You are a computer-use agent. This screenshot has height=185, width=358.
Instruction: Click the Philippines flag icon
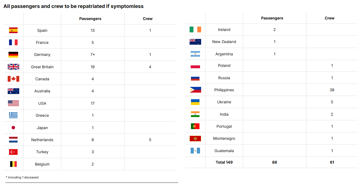coord(195,90)
